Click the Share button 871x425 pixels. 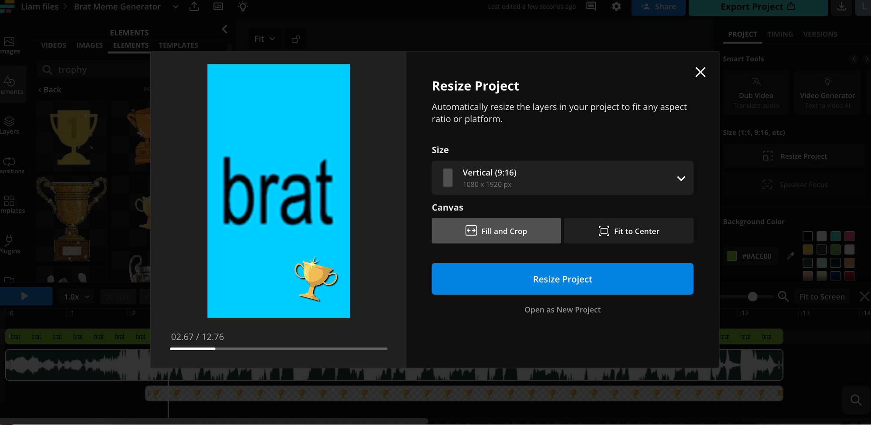coord(658,7)
